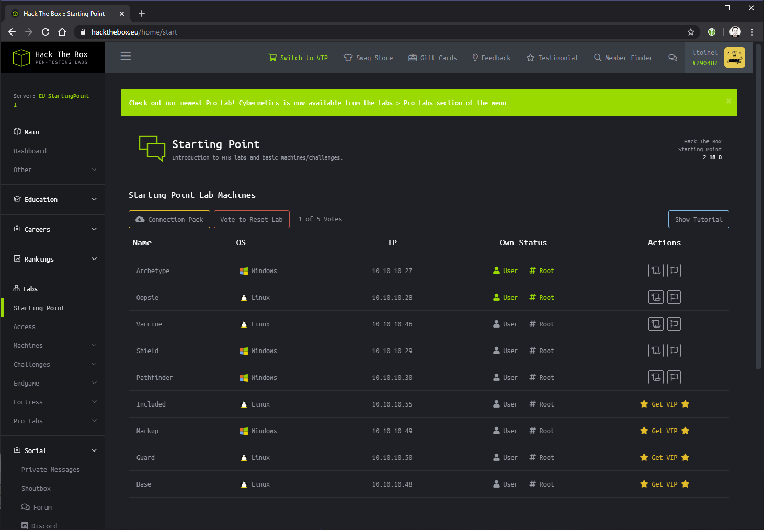Click the green browser extension icon
This screenshot has width=764, height=530.
(x=712, y=32)
